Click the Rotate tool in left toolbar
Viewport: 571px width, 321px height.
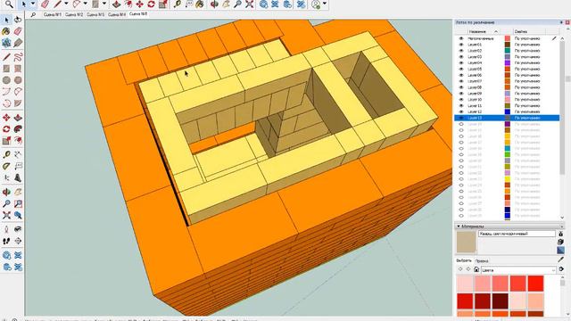click(6, 129)
